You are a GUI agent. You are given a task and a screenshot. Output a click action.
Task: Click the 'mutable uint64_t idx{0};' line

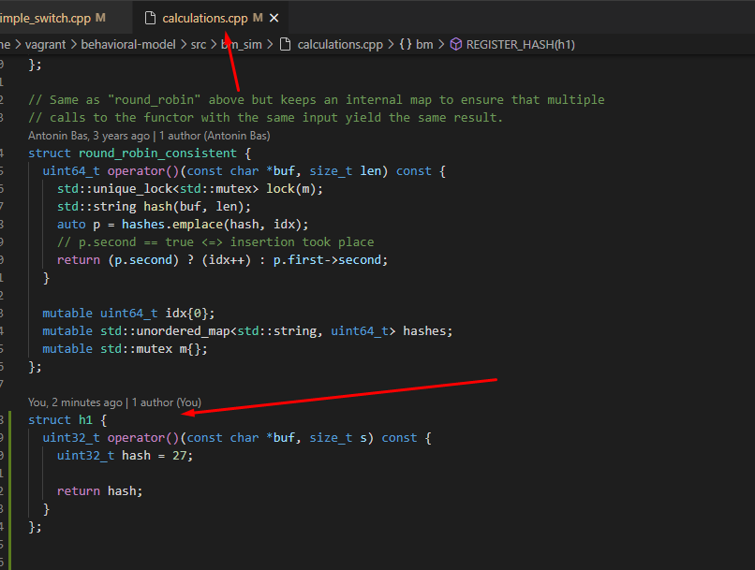tap(128, 314)
